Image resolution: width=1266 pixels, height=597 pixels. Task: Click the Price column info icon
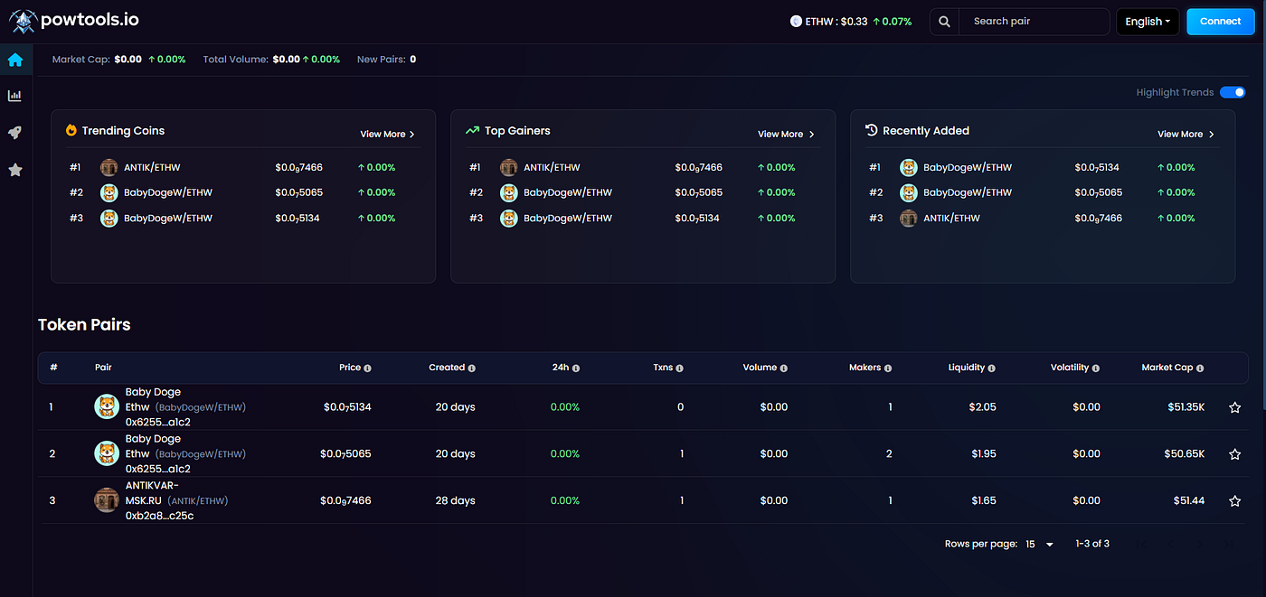[367, 368]
